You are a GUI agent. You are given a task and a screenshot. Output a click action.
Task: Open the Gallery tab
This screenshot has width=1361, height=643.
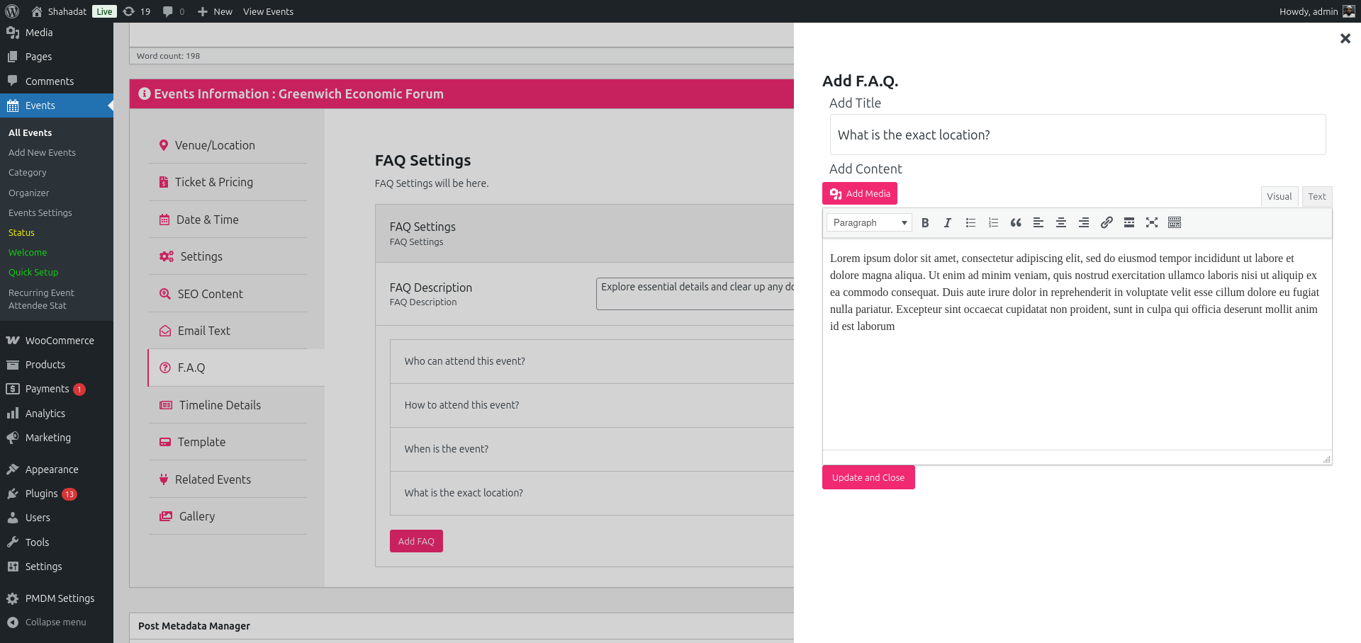pos(228,516)
